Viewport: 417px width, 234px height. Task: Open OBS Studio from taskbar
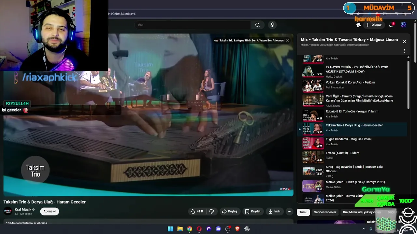click(x=228, y=229)
